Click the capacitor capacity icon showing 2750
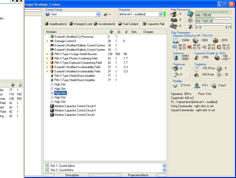The image size is (236, 178). point(196,58)
